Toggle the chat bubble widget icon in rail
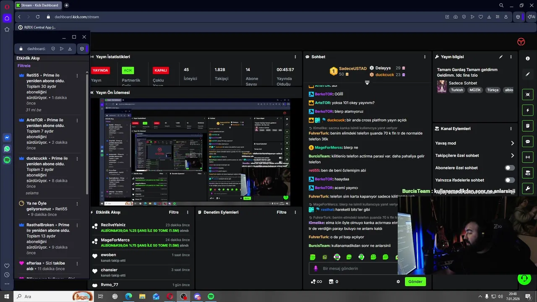 tap(528, 142)
